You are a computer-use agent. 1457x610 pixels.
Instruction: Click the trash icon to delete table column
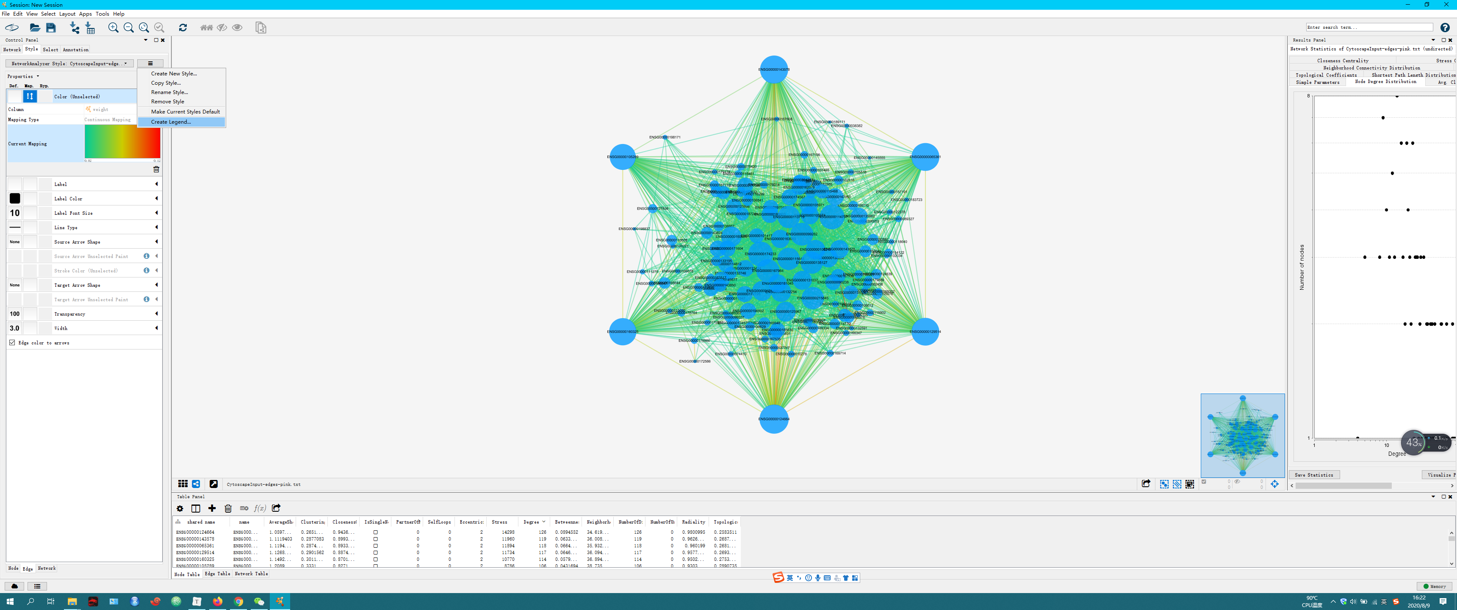point(228,508)
